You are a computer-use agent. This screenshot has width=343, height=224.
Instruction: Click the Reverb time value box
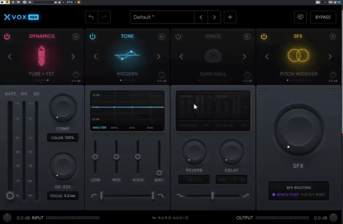194,179
